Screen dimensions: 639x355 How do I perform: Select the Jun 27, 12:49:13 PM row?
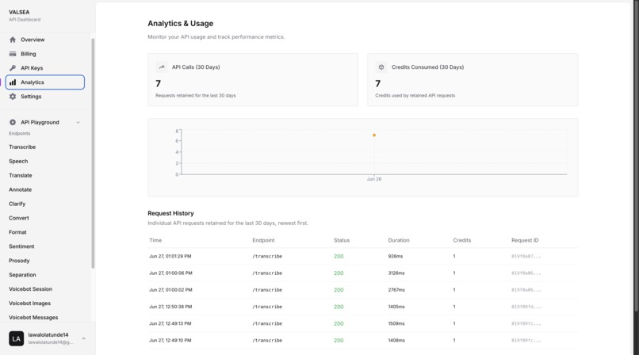point(362,323)
